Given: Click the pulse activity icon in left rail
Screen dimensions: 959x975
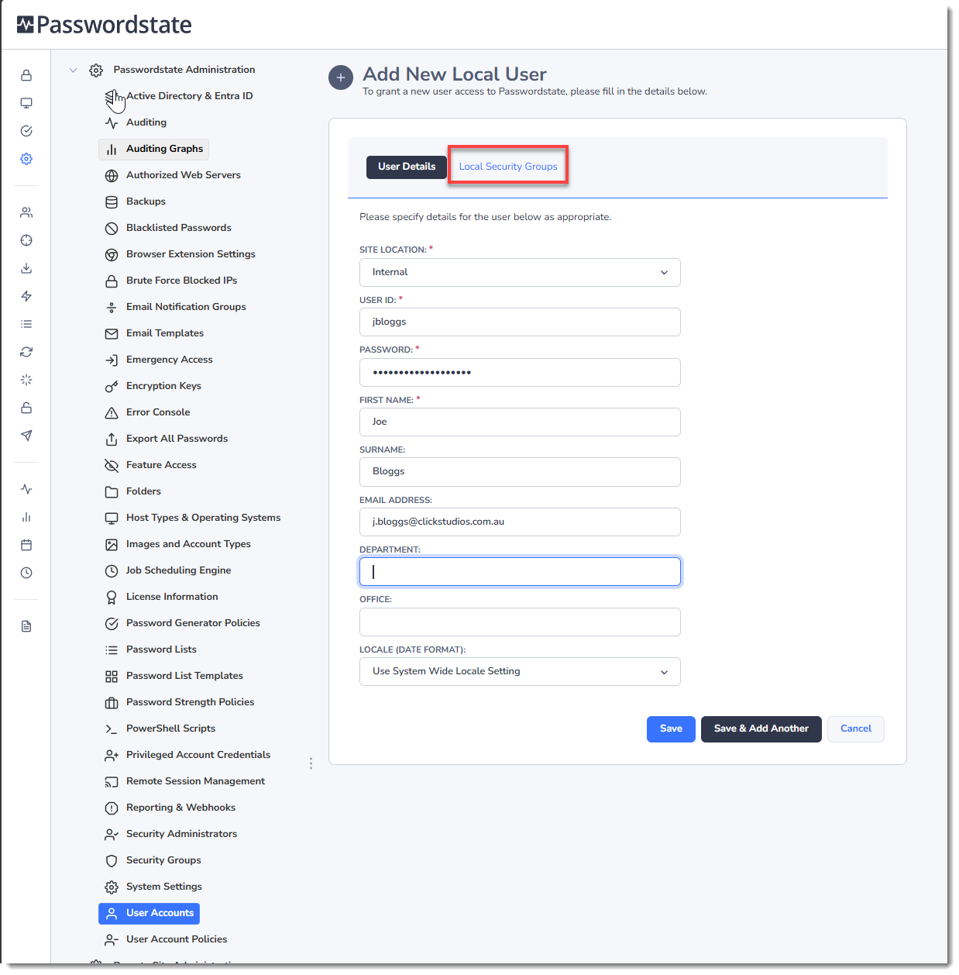Looking at the screenshot, I should click(x=26, y=489).
